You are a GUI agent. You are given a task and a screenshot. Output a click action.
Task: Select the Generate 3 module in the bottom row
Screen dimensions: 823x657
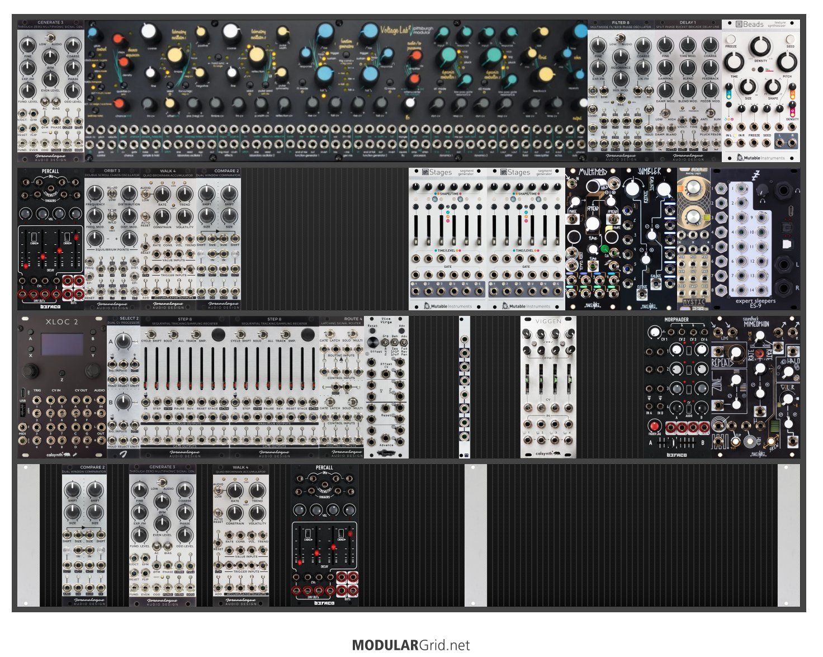tap(163, 535)
